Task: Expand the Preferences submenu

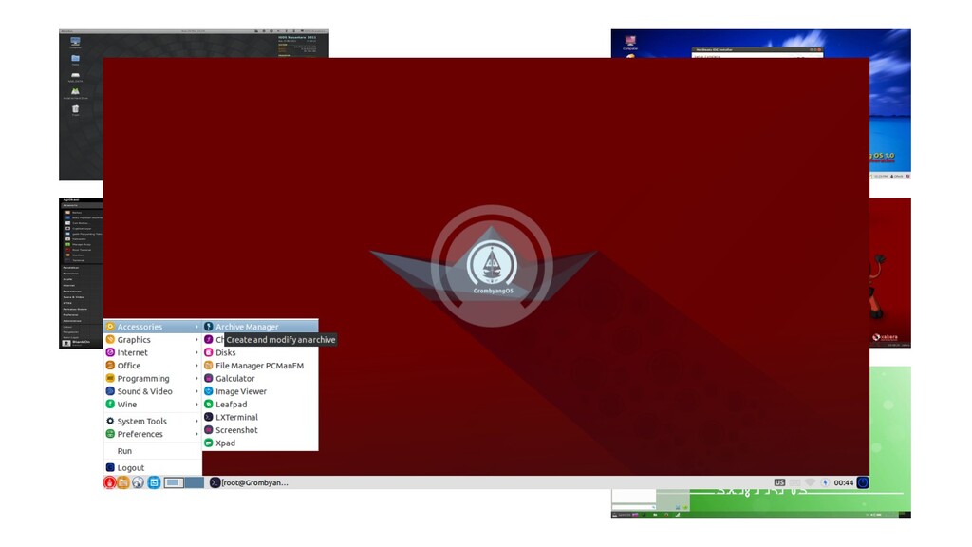Action: (153, 434)
